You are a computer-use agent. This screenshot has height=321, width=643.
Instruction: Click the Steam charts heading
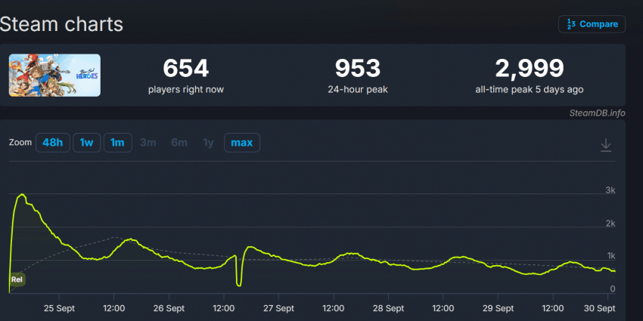click(61, 24)
